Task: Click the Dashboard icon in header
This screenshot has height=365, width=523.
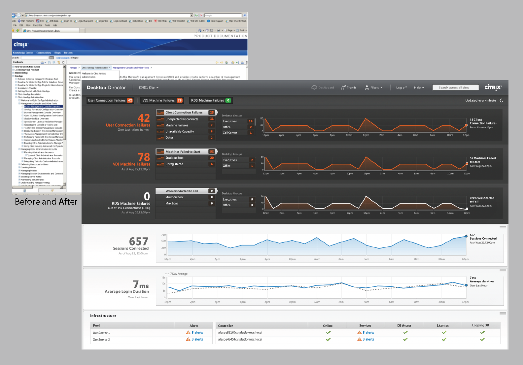Action: tap(314, 87)
